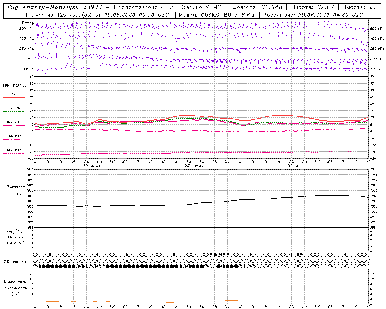Click the Конвективн. label of convective panel

coord(15,282)
